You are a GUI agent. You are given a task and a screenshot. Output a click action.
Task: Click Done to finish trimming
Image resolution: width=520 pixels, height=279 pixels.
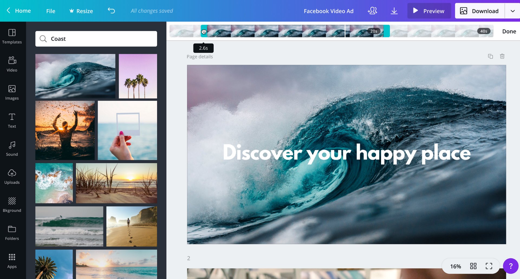coord(509,31)
